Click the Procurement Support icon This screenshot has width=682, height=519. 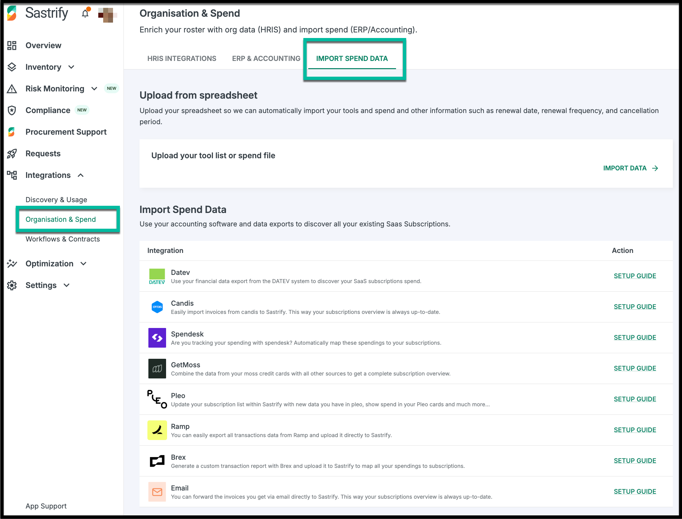coord(12,132)
